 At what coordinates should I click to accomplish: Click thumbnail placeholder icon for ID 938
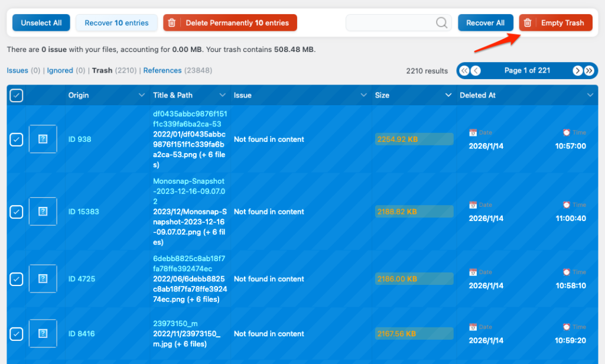pyautogui.click(x=43, y=139)
